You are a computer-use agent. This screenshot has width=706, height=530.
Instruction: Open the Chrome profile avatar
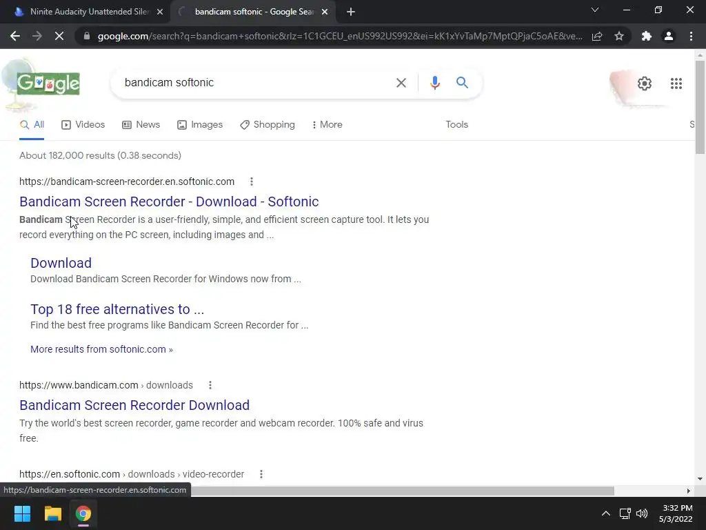pyautogui.click(x=669, y=36)
